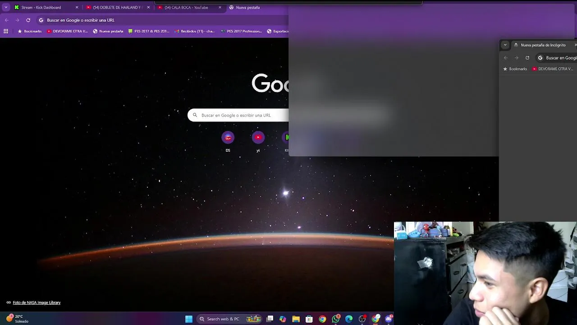Open Foto de NASA Image Library link
Screen dimensions: 577x325
pyautogui.click(x=37, y=302)
